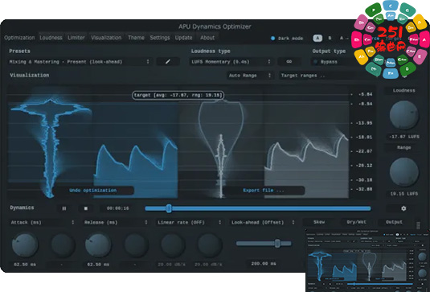
Task: Click the first Linear rate knob
Action: coord(173,245)
